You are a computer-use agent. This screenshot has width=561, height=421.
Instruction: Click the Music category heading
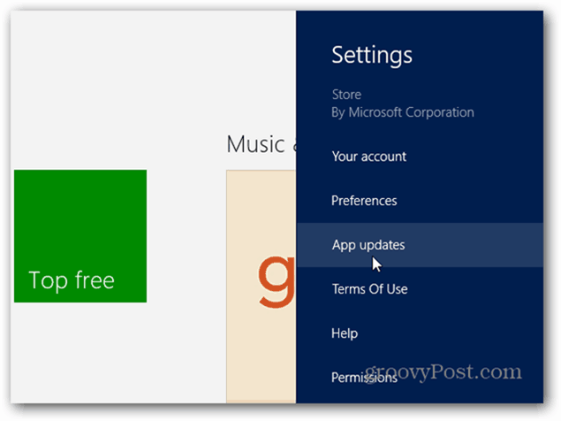click(x=256, y=144)
